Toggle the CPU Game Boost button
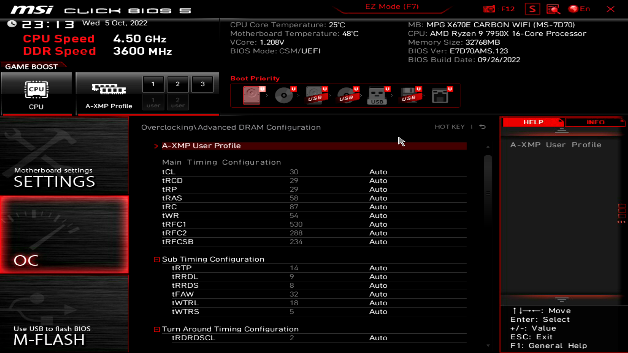Viewport: 628px width, 353px height. coord(36,94)
